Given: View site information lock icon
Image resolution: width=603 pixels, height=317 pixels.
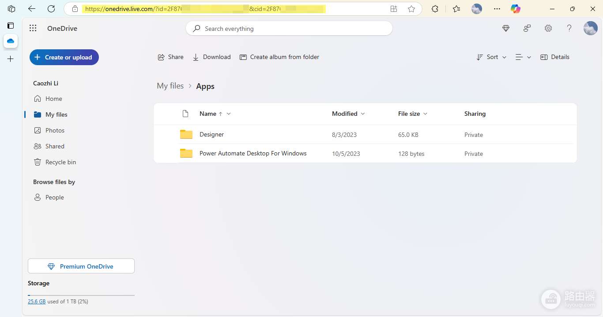Looking at the screenshot, I should (75, 9).
